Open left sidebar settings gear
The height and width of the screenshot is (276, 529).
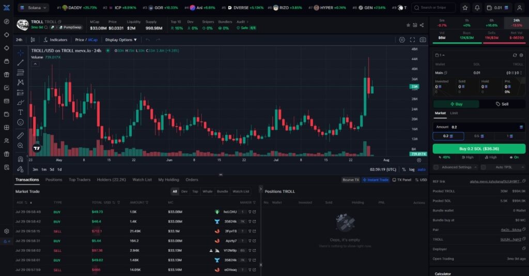(6, 231)
